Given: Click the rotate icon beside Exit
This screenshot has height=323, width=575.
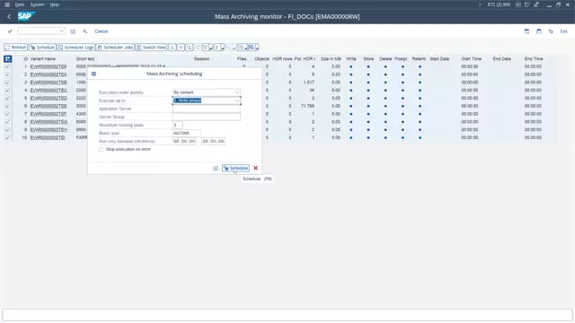Looking at the screenshot, I should point(551,31).
